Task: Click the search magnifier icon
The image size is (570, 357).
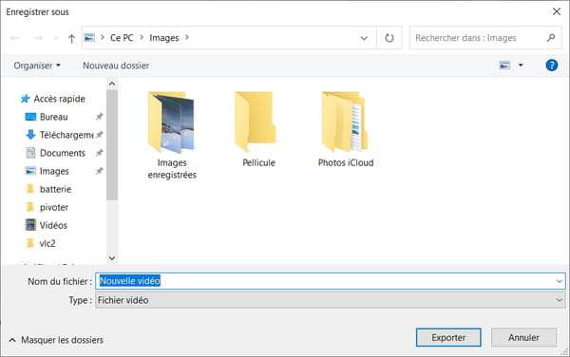Action: coord(551,38)
